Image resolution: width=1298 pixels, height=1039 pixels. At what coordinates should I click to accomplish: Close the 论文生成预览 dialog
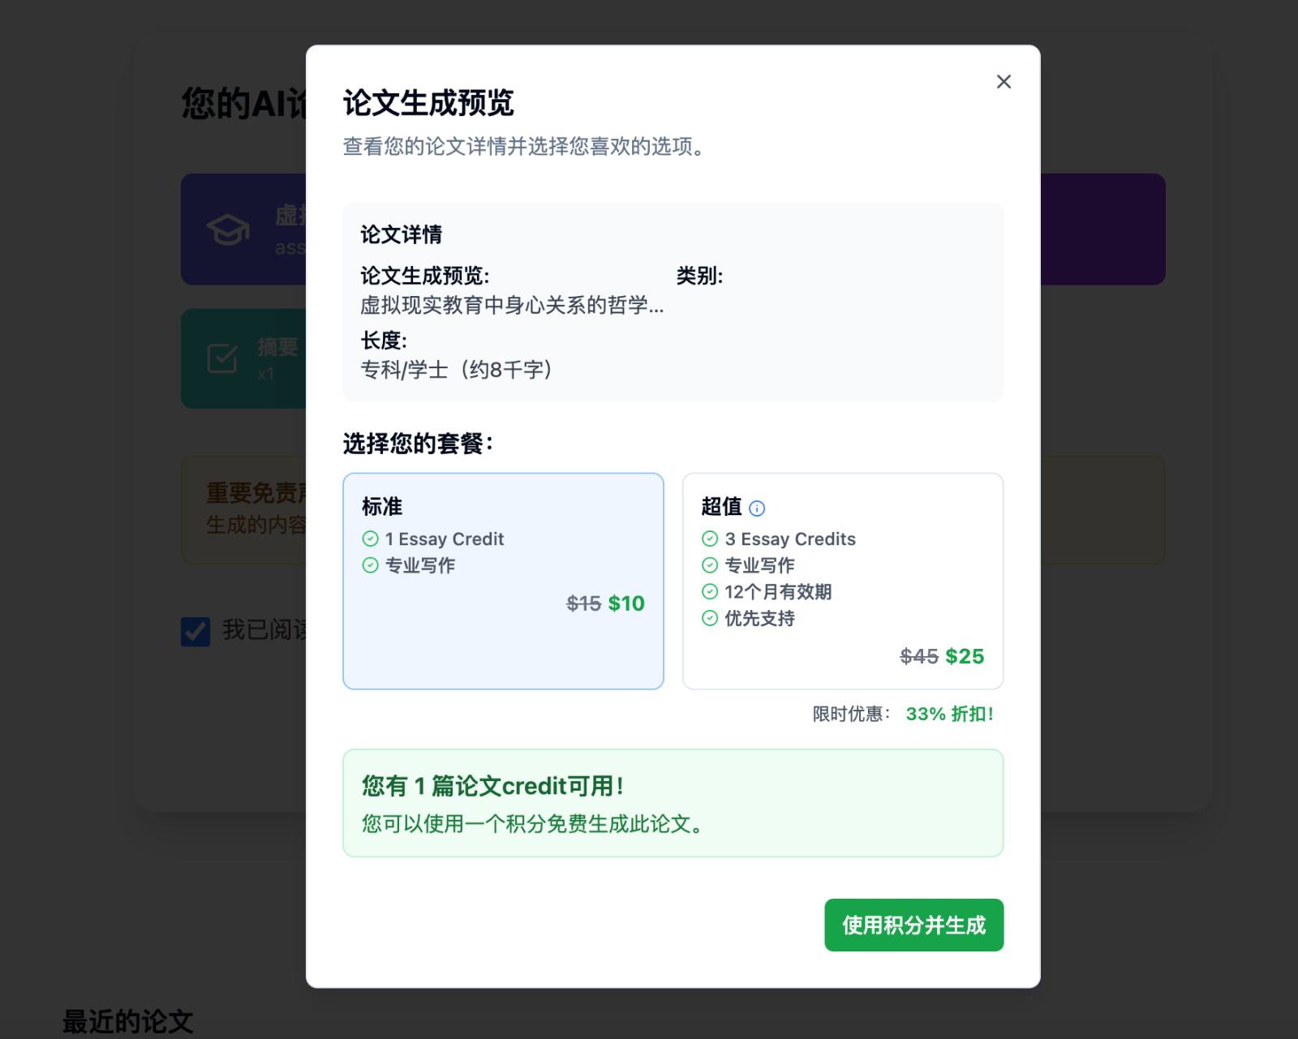tap(1004, 81)
